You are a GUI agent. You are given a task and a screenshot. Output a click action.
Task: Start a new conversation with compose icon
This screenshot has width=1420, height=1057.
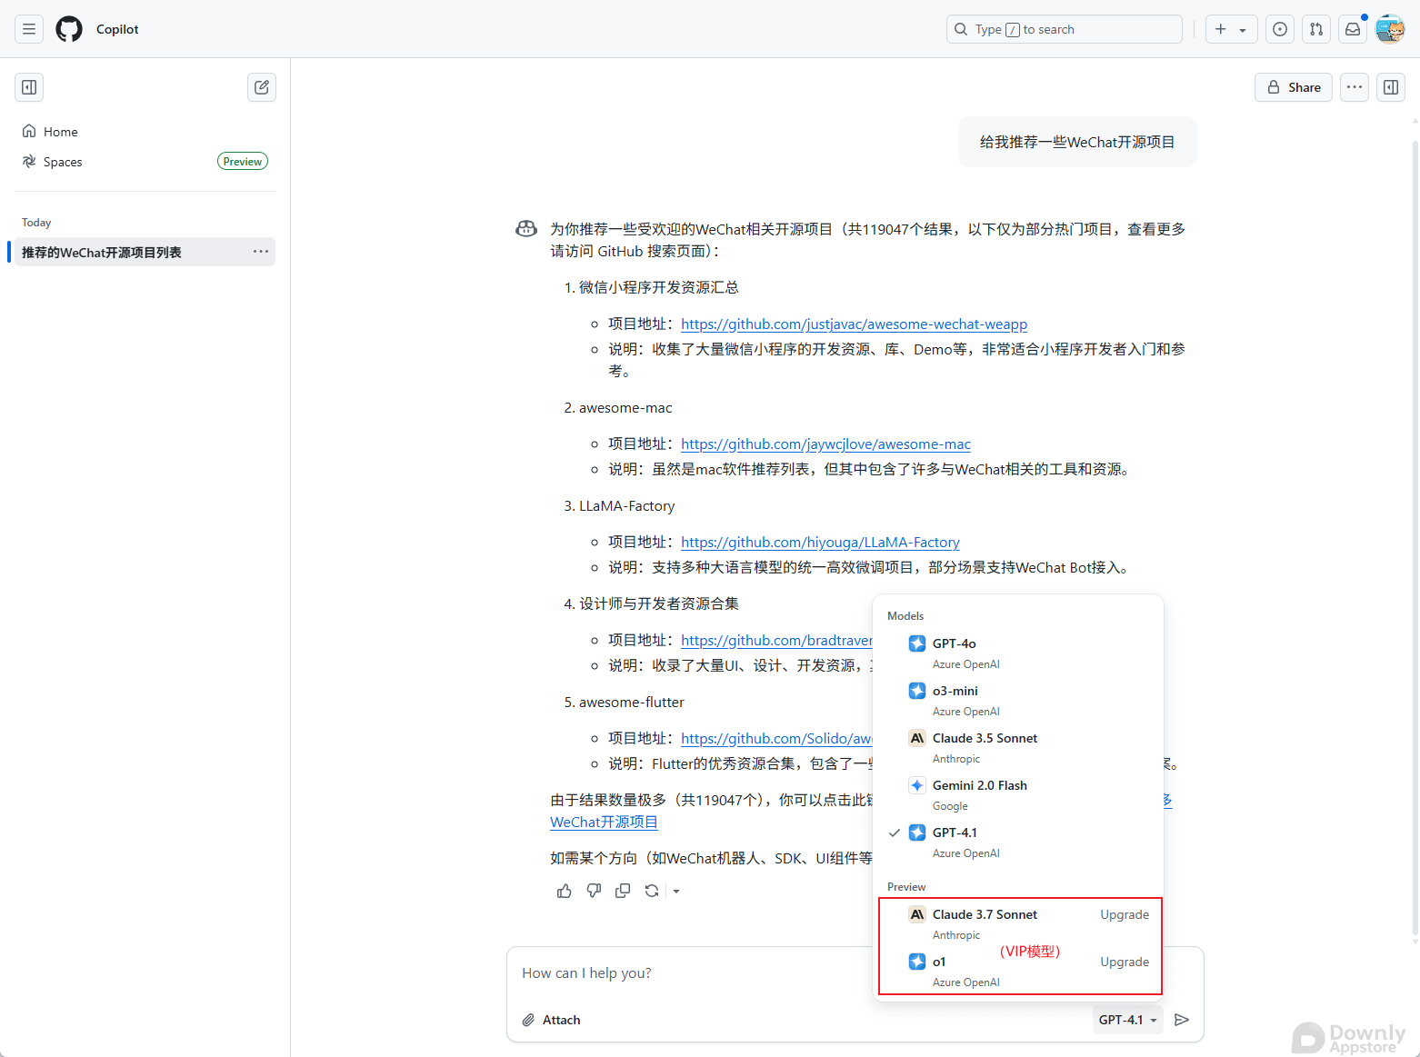[x=262, y=87]
